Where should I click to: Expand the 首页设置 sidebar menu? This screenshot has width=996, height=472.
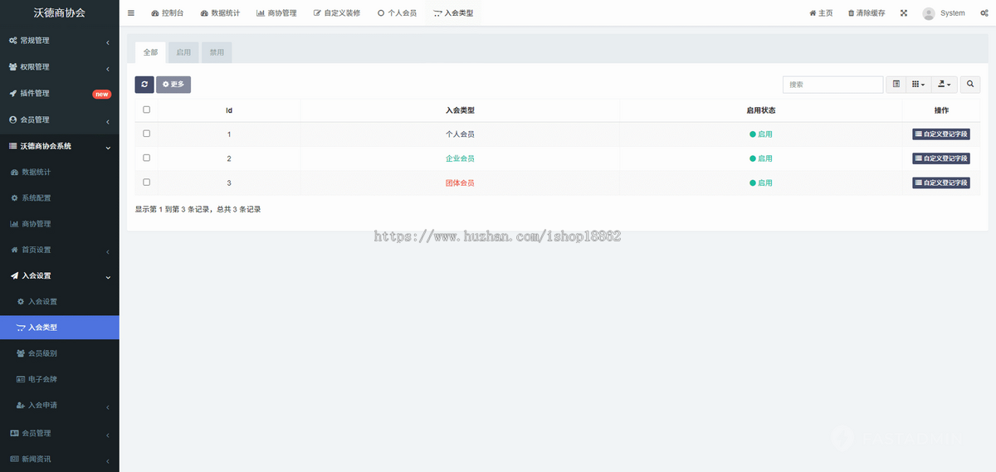pos(60,250)
